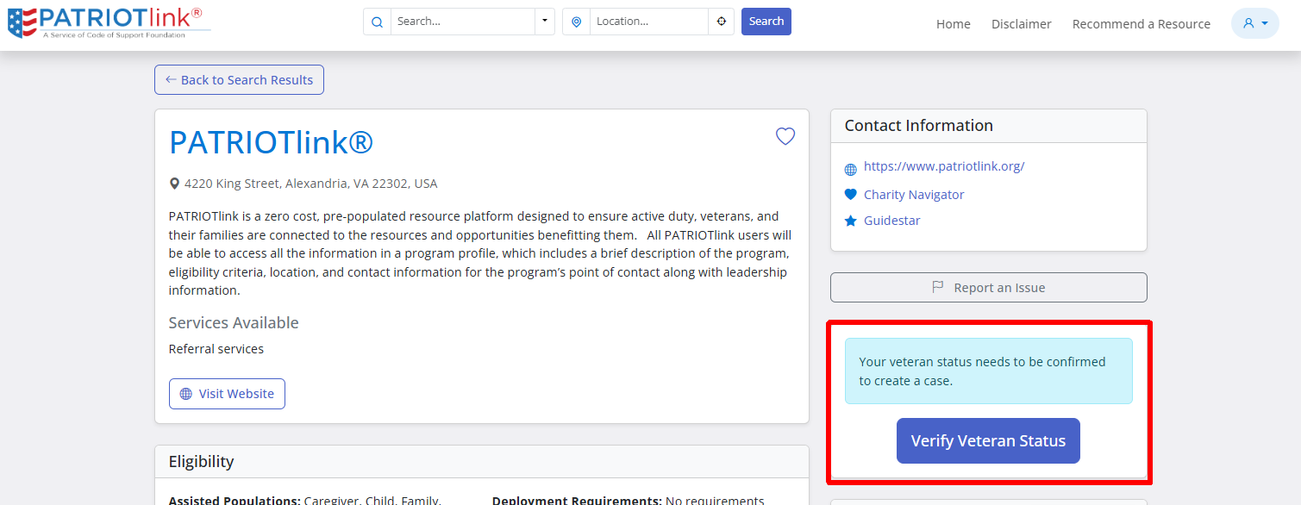This screenshot has height=505, width=1301.
Task: Click map marker icon beside the address
Action: click(x=174, y=184)
